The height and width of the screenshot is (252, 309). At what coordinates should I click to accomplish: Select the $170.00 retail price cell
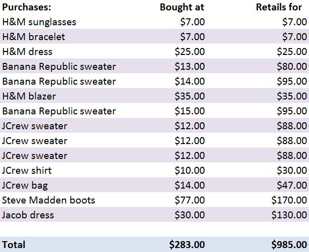tap(289, 200)
